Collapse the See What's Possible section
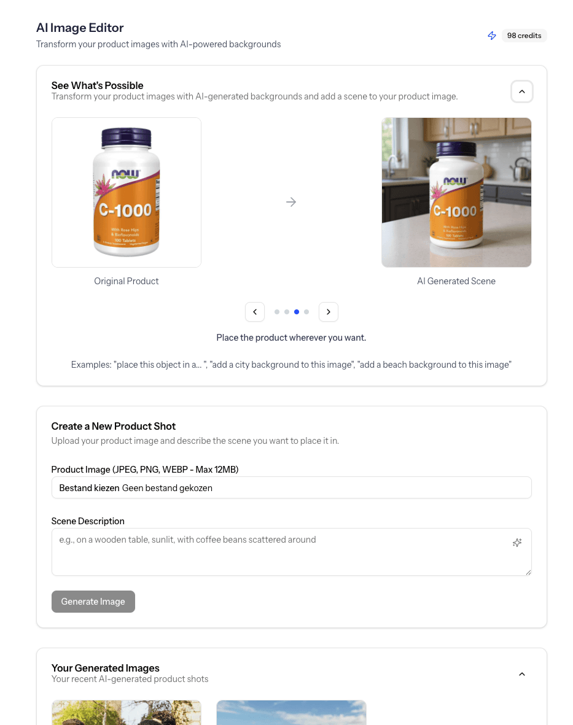Viewport: 573px width, 725px height. click(x=521, y=91)
